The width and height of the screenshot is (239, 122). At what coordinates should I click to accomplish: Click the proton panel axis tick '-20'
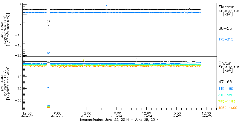[18, 88]
